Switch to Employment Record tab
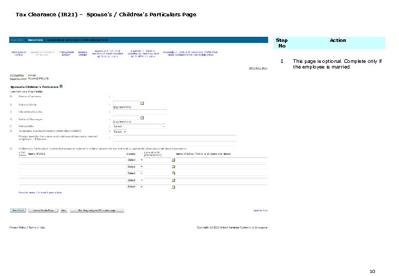The image size is (399, 276). pyautogui.click(x=66, y=53)
